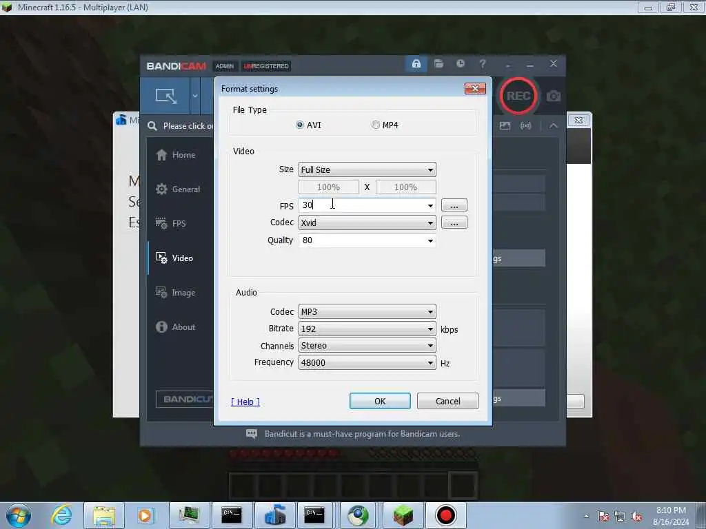Open the About tab in Bandicam sidebar
The width and height of the screenshot is (706, 529).
[x=180, y=327]
